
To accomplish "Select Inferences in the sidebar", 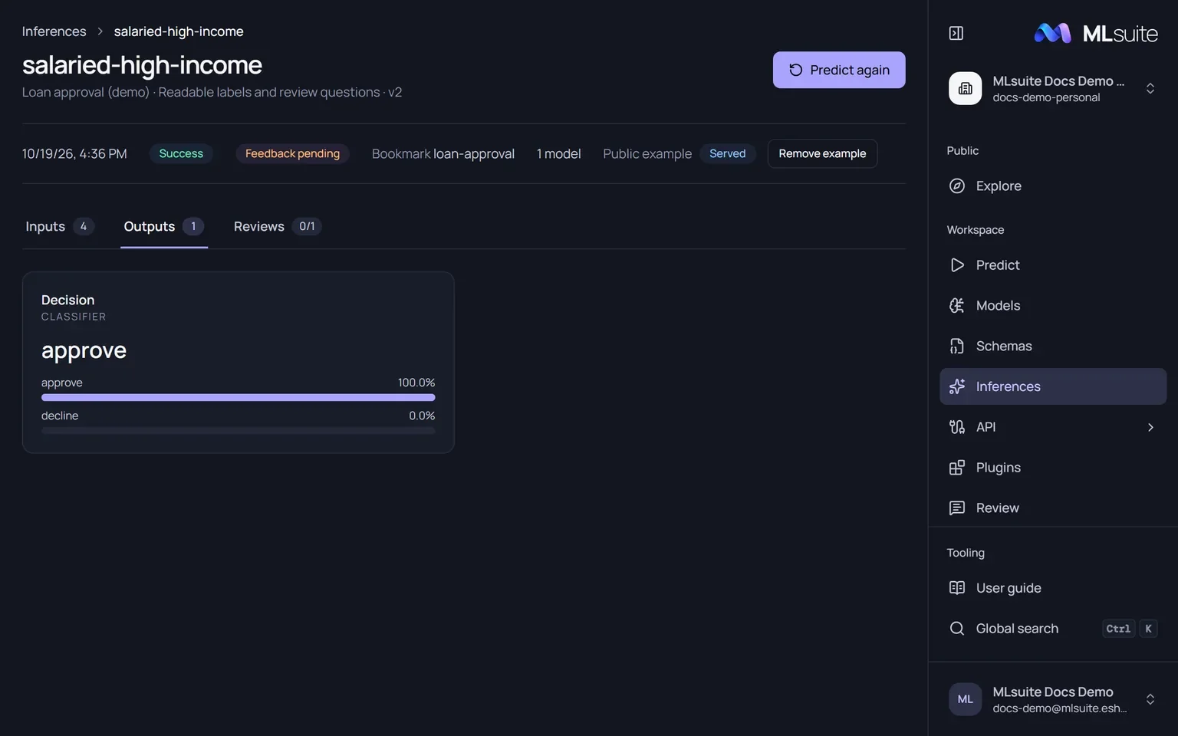I will point(1053,386).
